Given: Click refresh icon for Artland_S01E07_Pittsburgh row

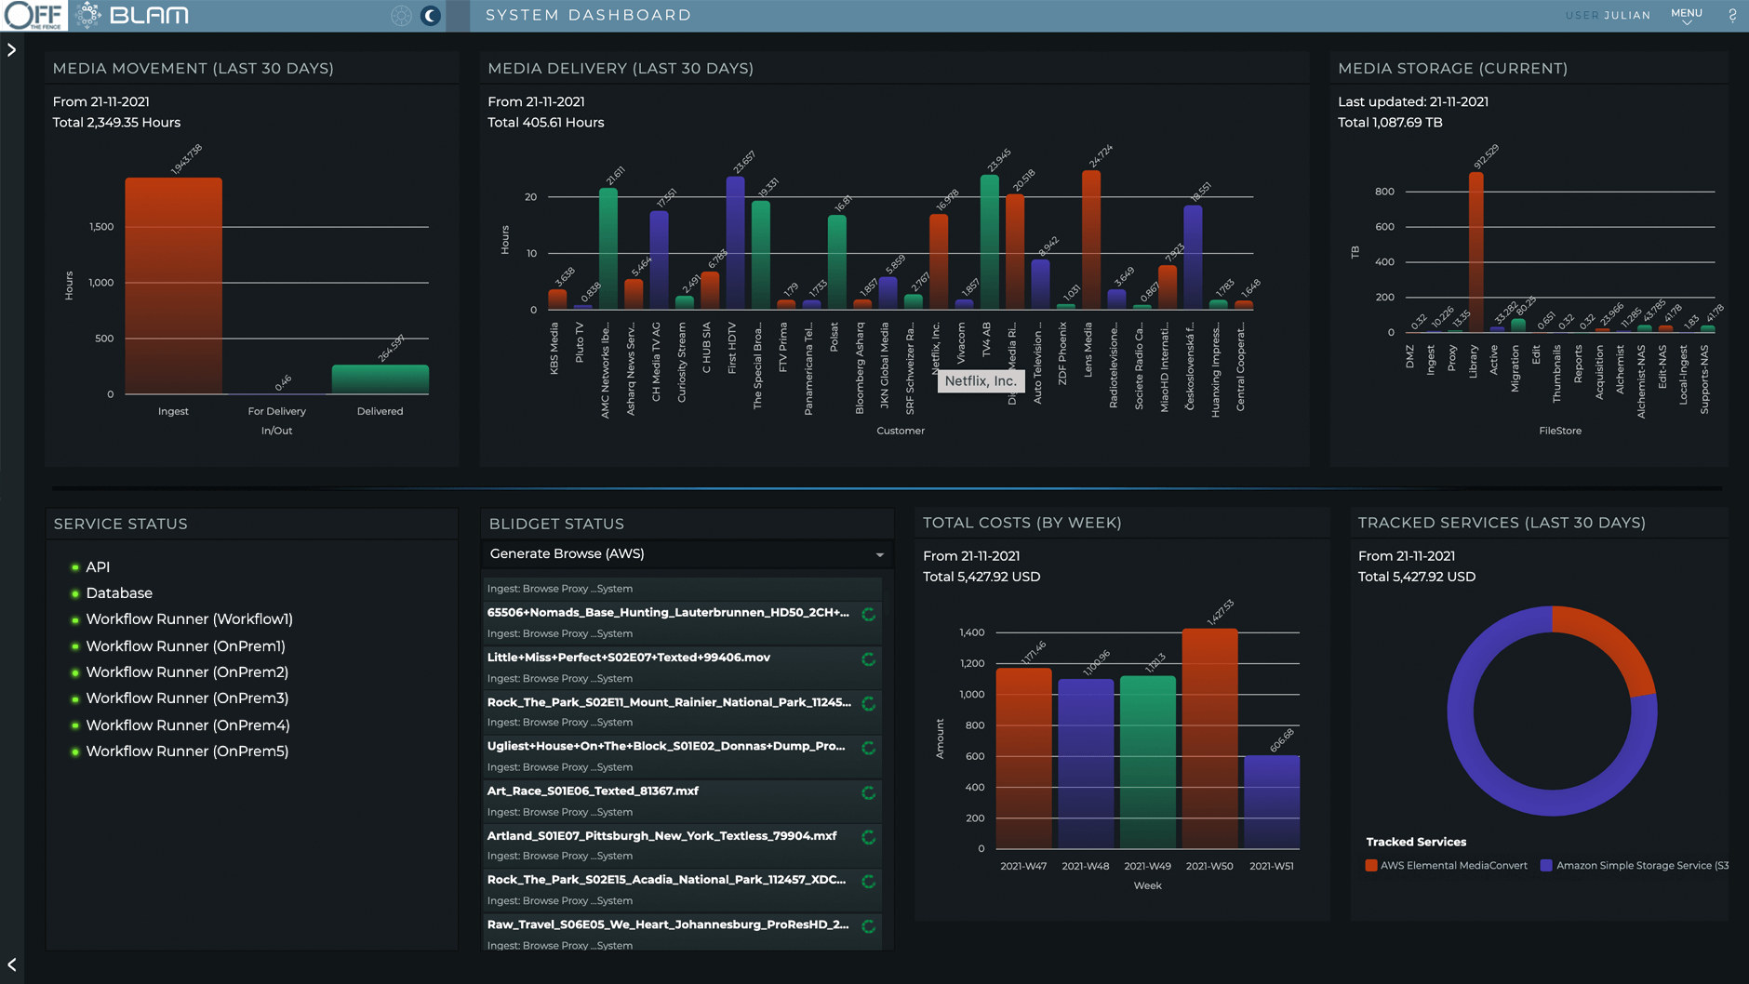Looking at the screenshot, I should 868,837.
